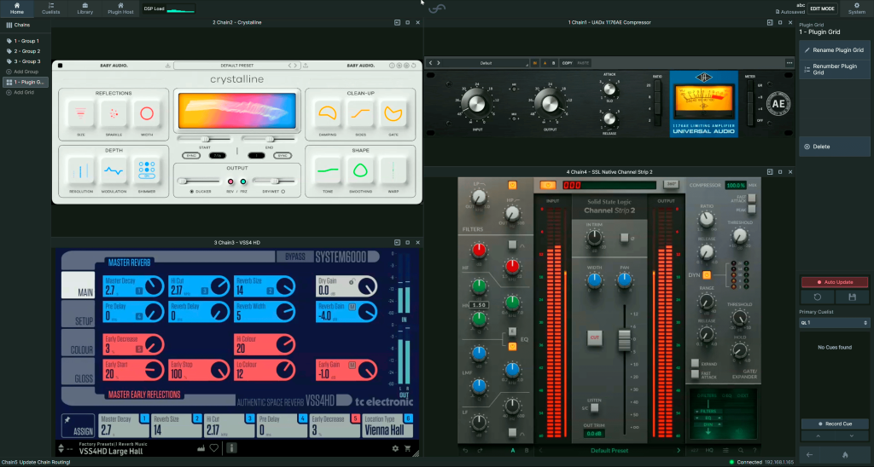This screenshot has height=467, width=874.
Task: Click the 1176AE OUTPUT knob
Action: [550, 104]
